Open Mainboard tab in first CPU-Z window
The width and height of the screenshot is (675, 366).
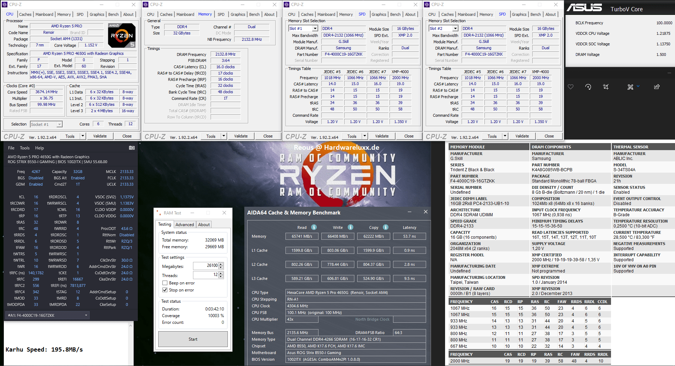[x=44, y=14]
